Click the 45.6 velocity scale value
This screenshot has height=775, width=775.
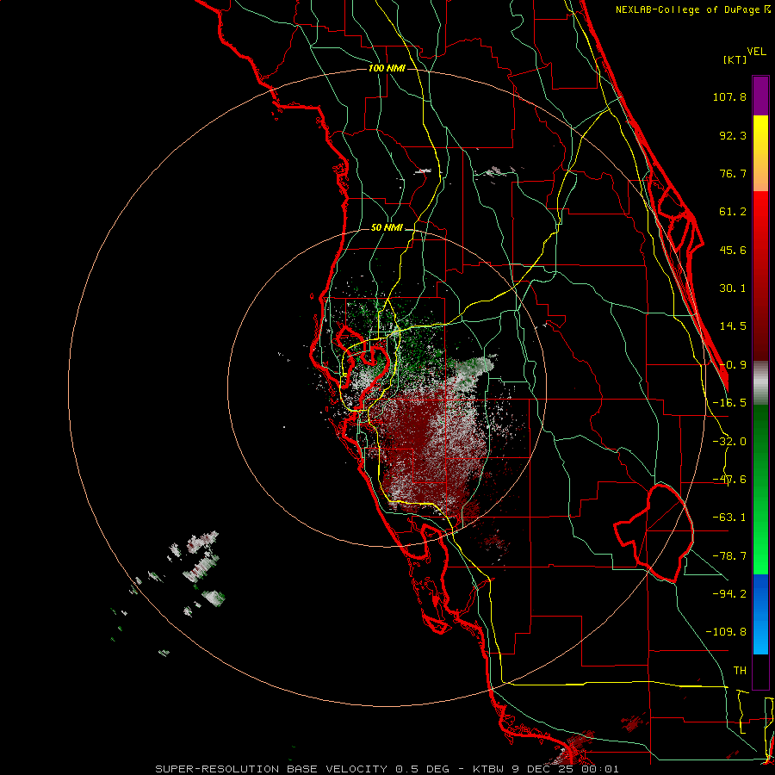pyautogui.click(x=733, y=250)
